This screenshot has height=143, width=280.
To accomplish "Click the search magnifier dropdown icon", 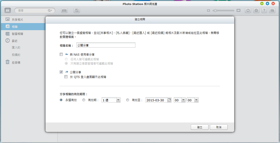I will [50, 11].
